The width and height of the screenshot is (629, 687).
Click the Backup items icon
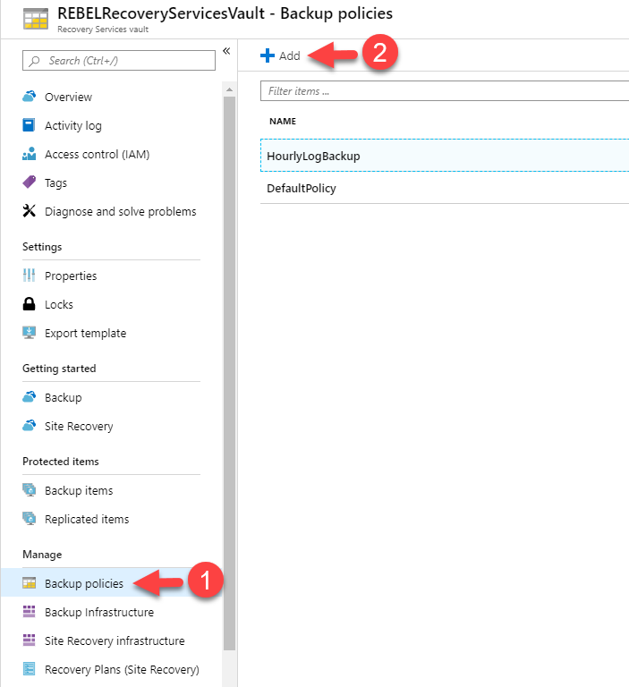point(29,489)
